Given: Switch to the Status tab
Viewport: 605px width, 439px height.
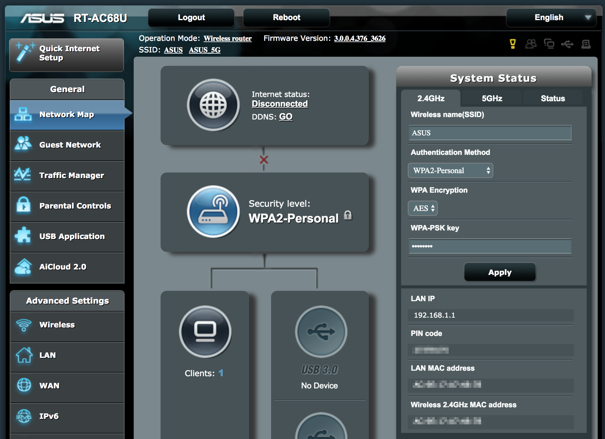Looking at the screenshot, I should point(552,98).
